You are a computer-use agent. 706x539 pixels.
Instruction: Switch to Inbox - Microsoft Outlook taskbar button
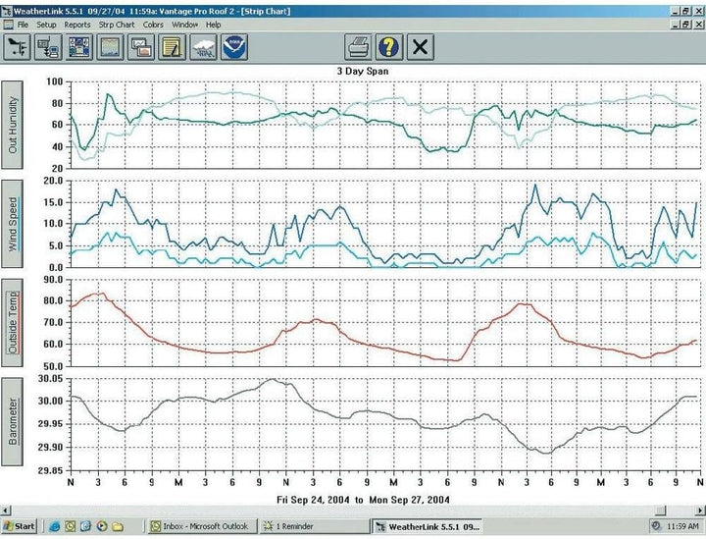click(203, 526)
